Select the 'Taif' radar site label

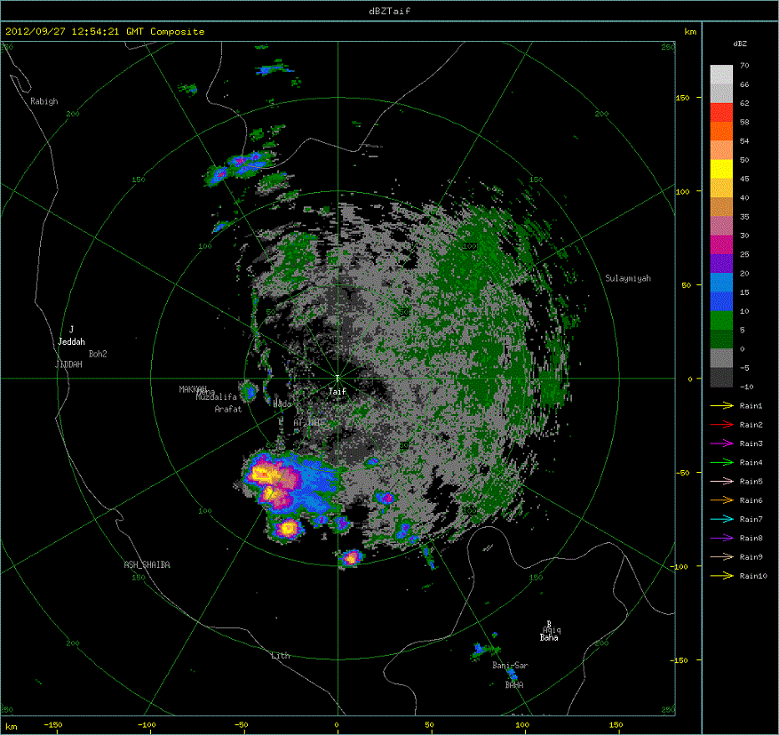click(338, 392)
